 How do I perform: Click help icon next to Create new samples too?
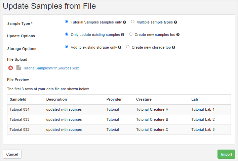coord(178,35)
